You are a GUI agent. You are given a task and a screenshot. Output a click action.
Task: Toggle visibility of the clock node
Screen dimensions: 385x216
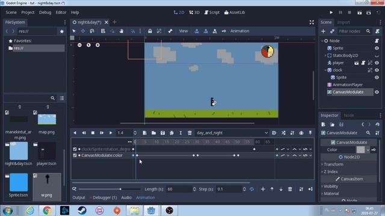pos(377,70)
